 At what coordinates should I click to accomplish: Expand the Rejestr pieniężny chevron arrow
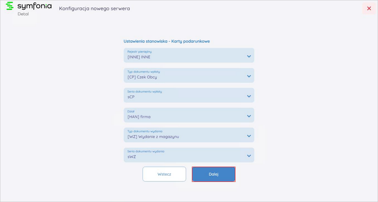[x=249, y=57]
